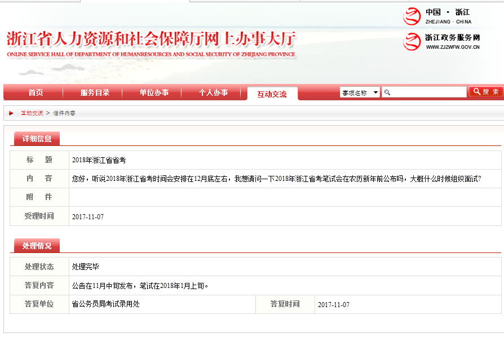Click the title text 2018年浙江省省考
This screenshot has width=504, height=337.
99,160
